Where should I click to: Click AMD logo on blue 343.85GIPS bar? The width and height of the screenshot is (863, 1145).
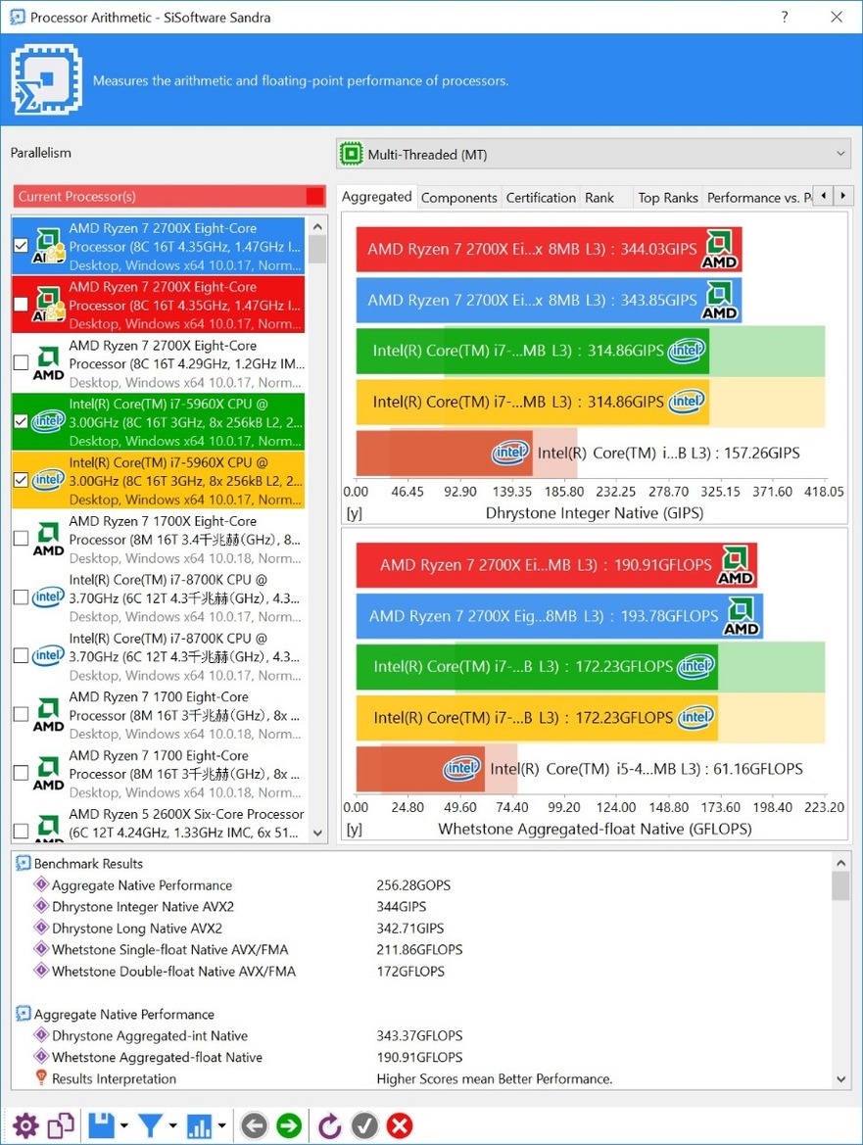coord(719,301)
